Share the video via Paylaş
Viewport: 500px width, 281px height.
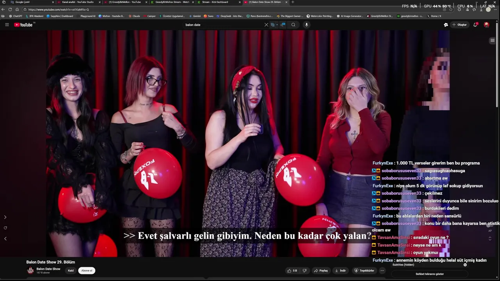coord(321,270)
